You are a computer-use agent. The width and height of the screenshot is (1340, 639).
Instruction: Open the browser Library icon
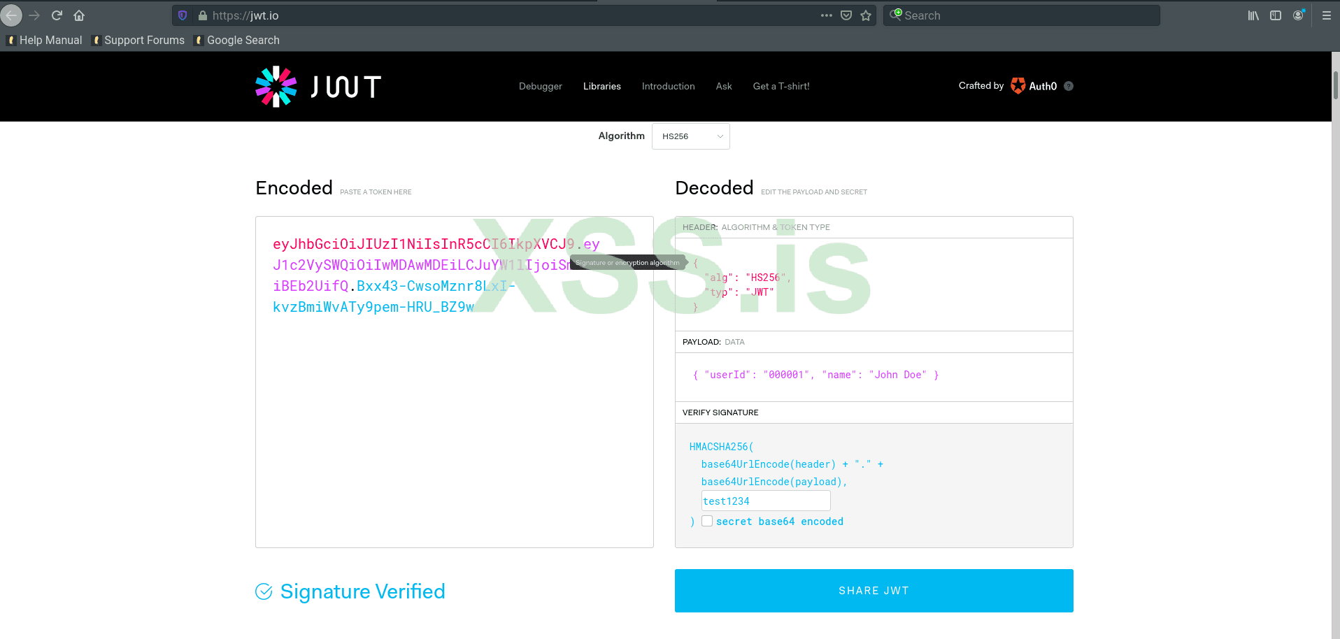pyautogui.click(x=1253, y=15)
